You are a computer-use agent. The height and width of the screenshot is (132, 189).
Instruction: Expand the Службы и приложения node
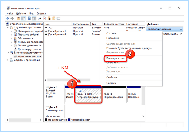pyautogui.click(x=8, y=60)
